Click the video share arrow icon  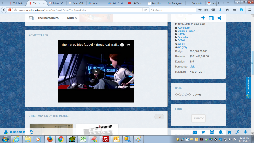click(129, 45)
